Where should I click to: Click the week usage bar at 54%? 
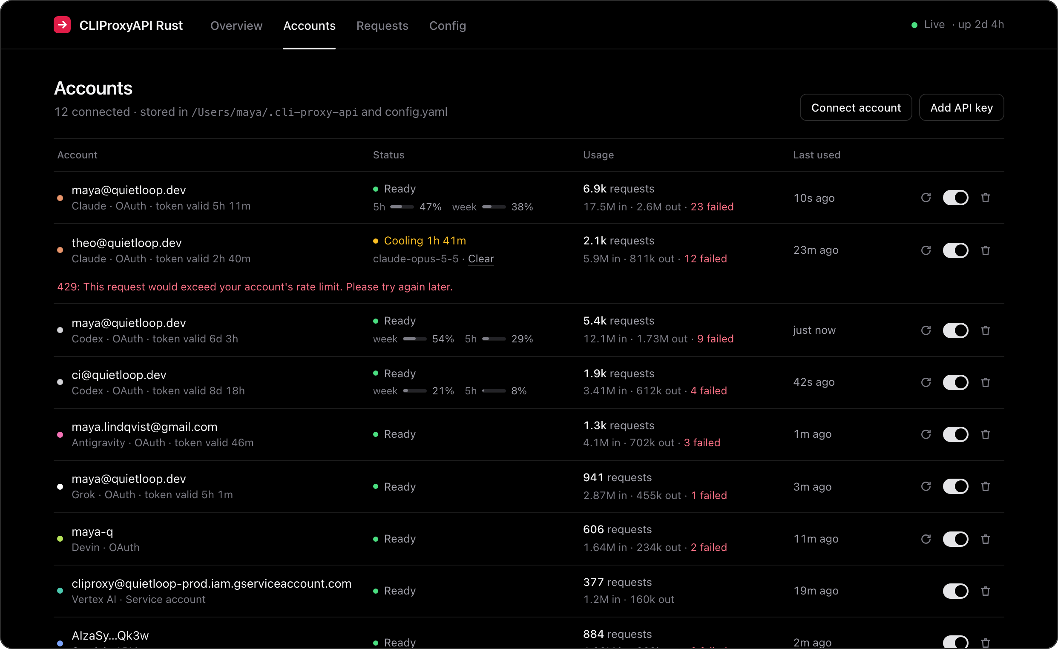coord(414,339)
